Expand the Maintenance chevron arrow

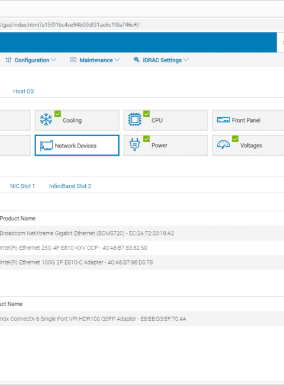coord(117,60)
